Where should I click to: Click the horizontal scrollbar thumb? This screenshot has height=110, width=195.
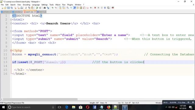pyautogui.click(x=40, y=99)
